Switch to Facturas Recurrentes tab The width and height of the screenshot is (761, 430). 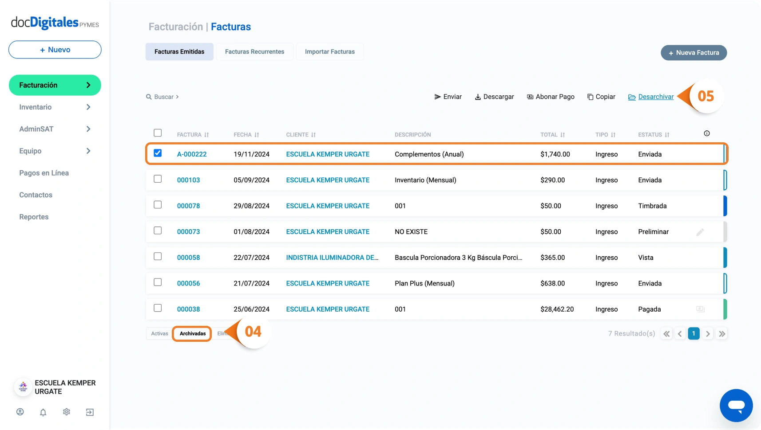pos(254,52)
